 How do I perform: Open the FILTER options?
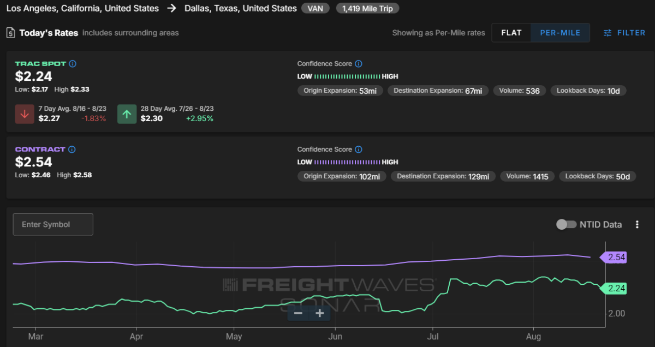(624, 33)
